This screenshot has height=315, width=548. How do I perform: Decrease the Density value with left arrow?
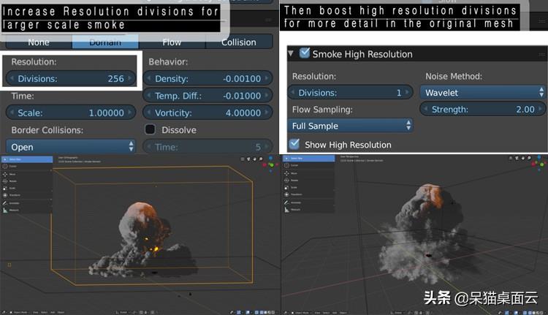[149, 78]
